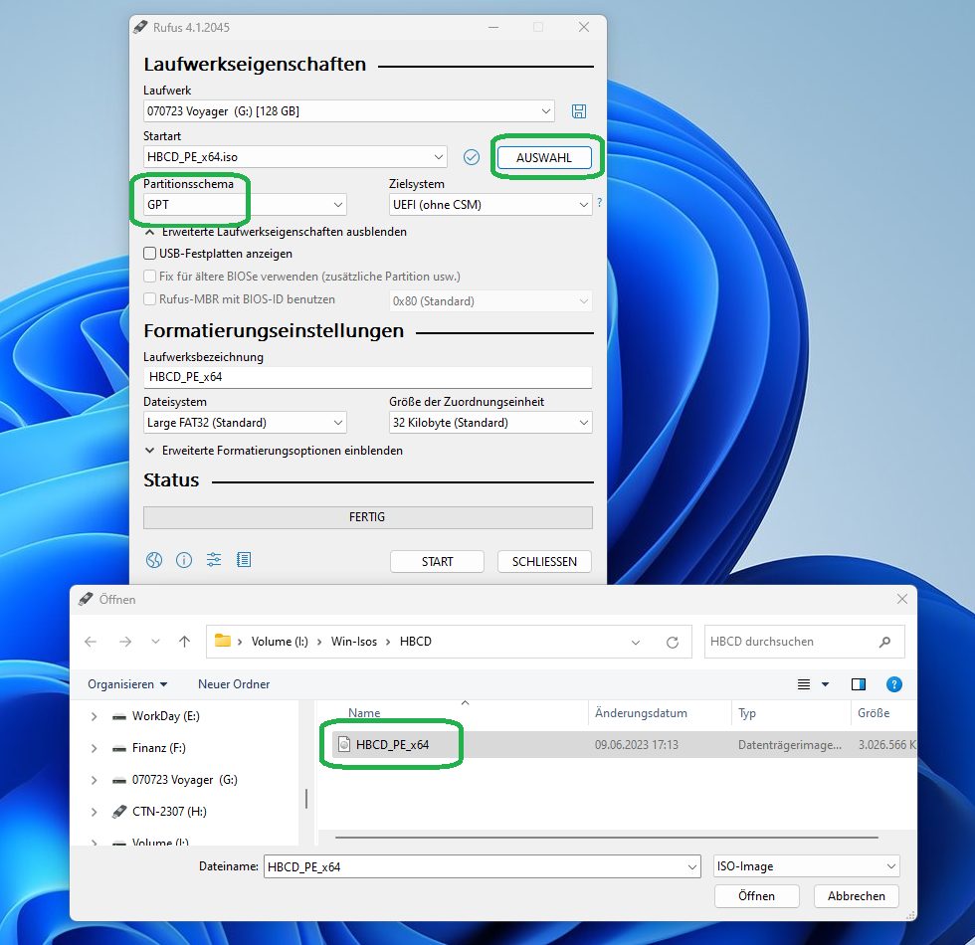Expand WorkDay (E:) tree node
Image resolution: width=975 pixels, height=945 pixels.
94,716
